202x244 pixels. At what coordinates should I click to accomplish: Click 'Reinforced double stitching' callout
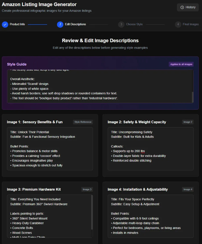pos(131,161)
